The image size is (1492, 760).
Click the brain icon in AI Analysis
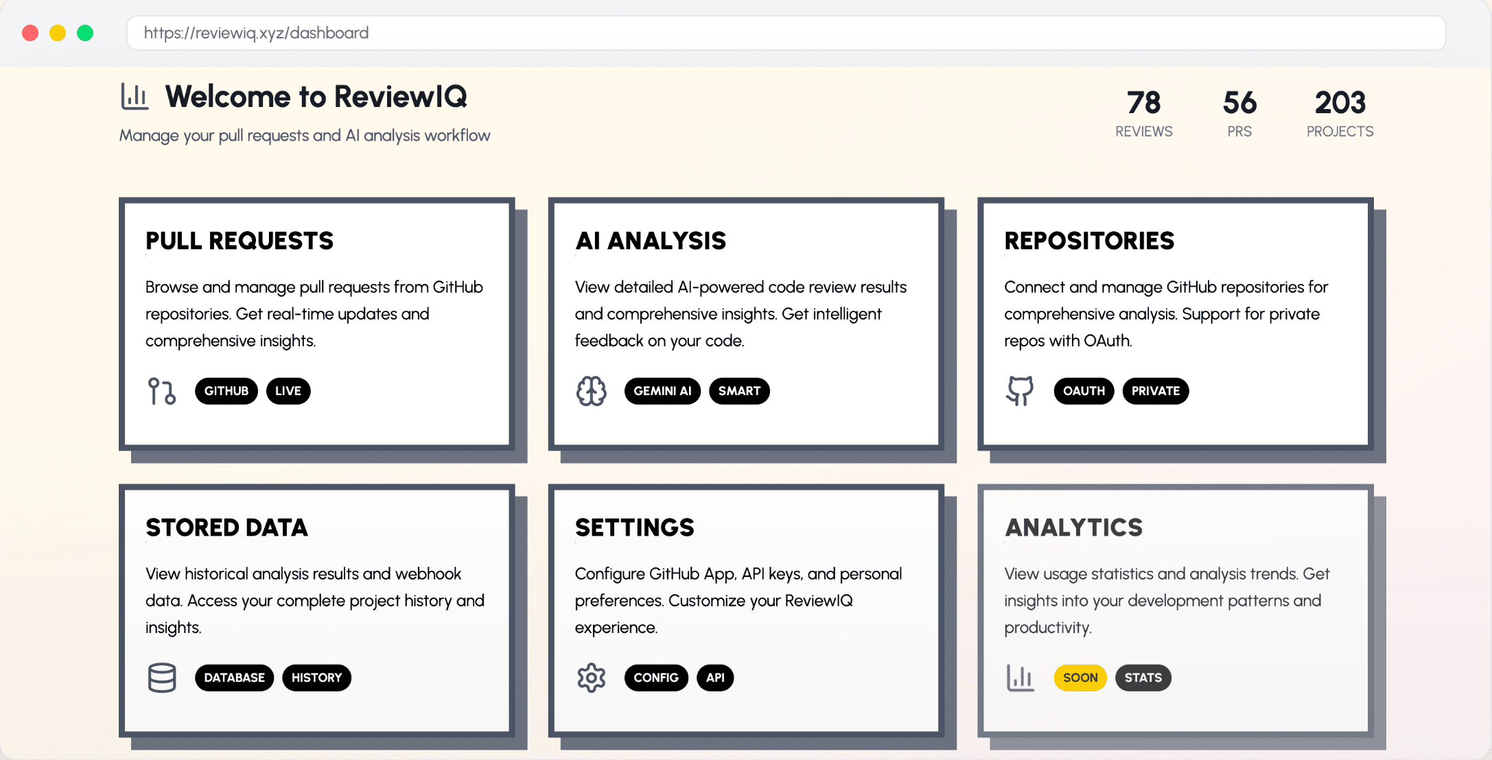(x=591, y=391)
